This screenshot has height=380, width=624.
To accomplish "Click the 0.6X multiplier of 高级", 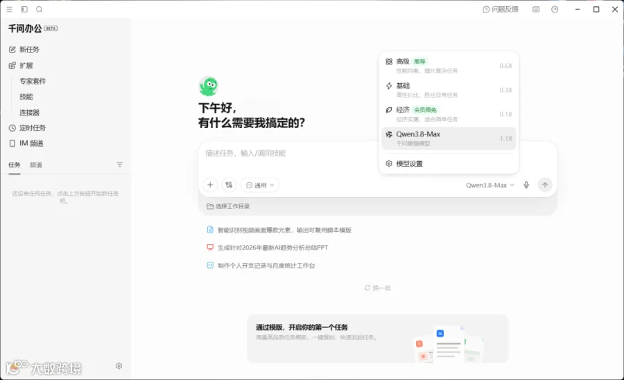I will (506, 66).
